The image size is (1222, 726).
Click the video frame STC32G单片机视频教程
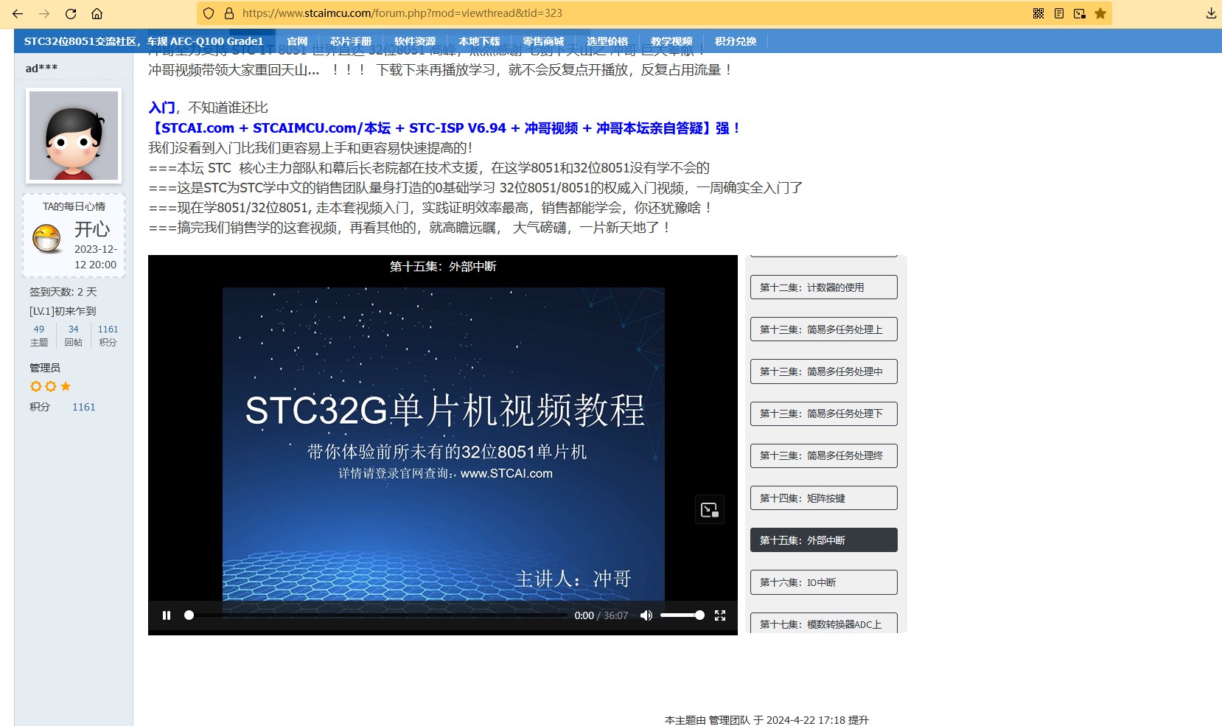tap(444, 444)
